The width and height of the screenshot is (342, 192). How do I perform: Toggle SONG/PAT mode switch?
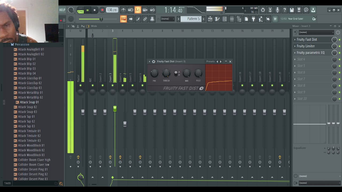[x=80, y=10]
